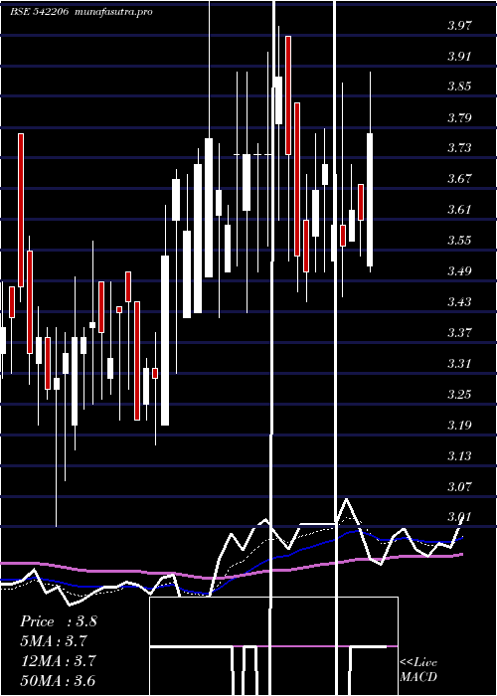497x696 pixels.
Task: Click the 3.43 price axis label
Action: 459,302
